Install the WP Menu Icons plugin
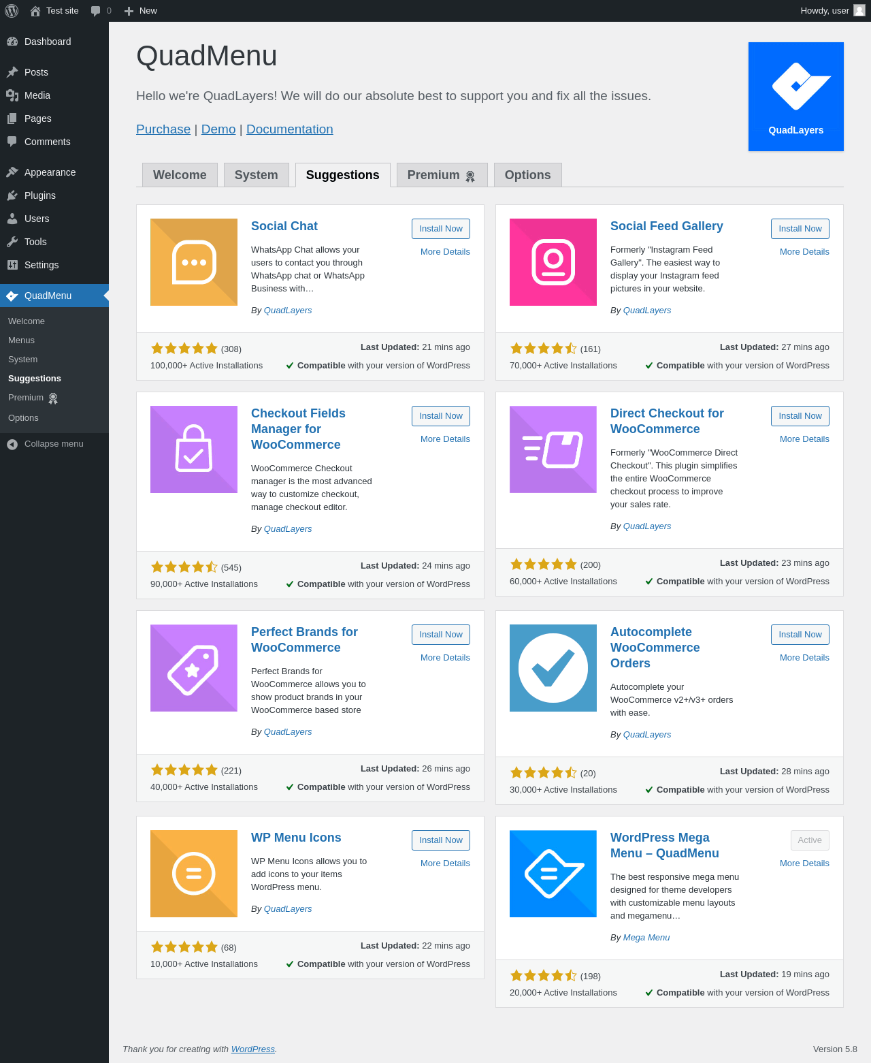 tap(441, 840)
